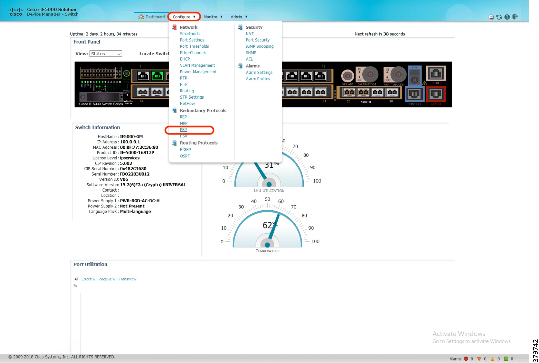
Task: Open the View Status dropdown
Action: tap(106, 54)
